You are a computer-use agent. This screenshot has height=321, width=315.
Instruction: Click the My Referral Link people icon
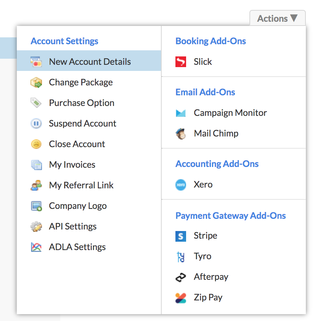point(36,185)
